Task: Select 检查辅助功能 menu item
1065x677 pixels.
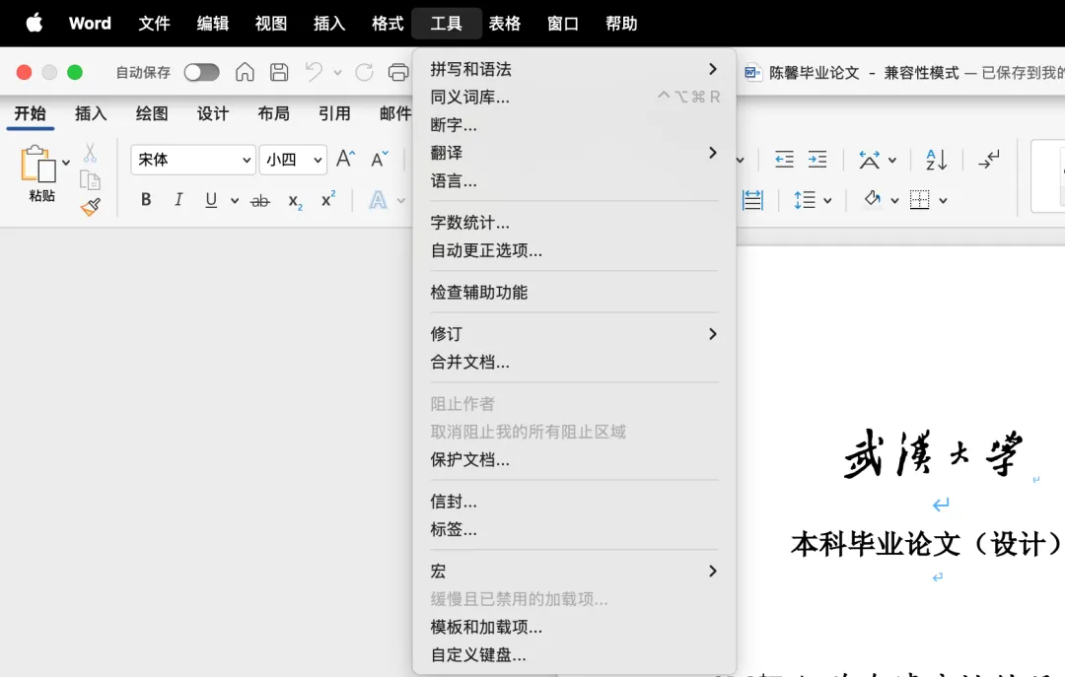Action: (574, 293)
